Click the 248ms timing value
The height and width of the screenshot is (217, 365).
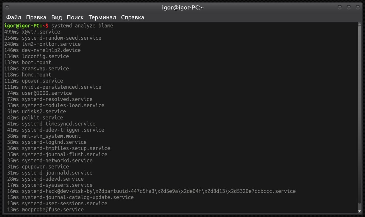(11, 44)
